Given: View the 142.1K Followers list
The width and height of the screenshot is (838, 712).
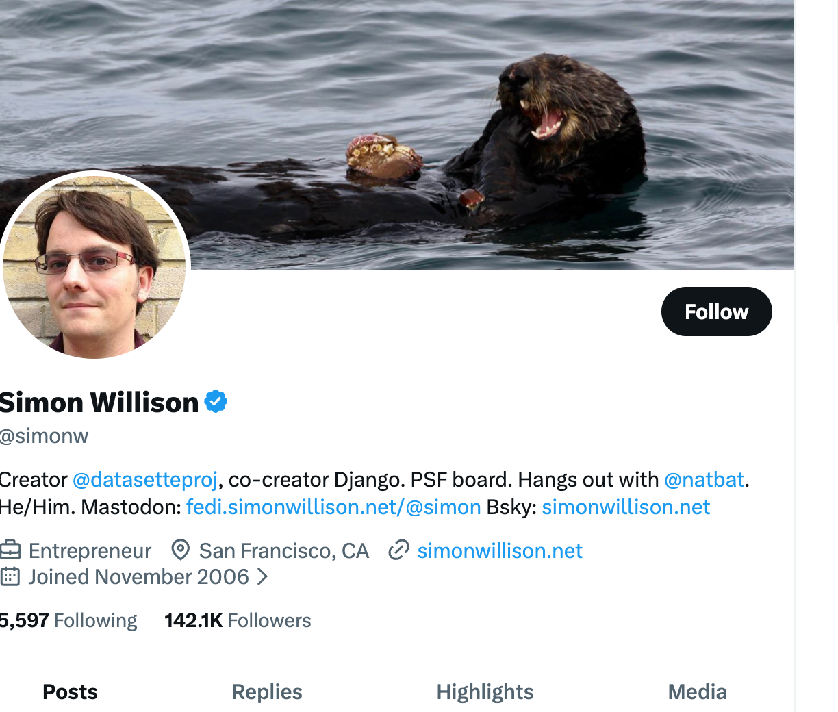Looking at the screenshot, I should [238, 620].
